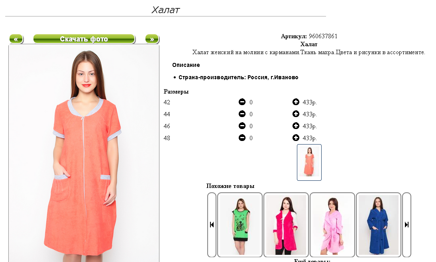Click plus icon for size 42
This screenshot has height=262, width=436.
pyautogui.click(x=296, y=102)
